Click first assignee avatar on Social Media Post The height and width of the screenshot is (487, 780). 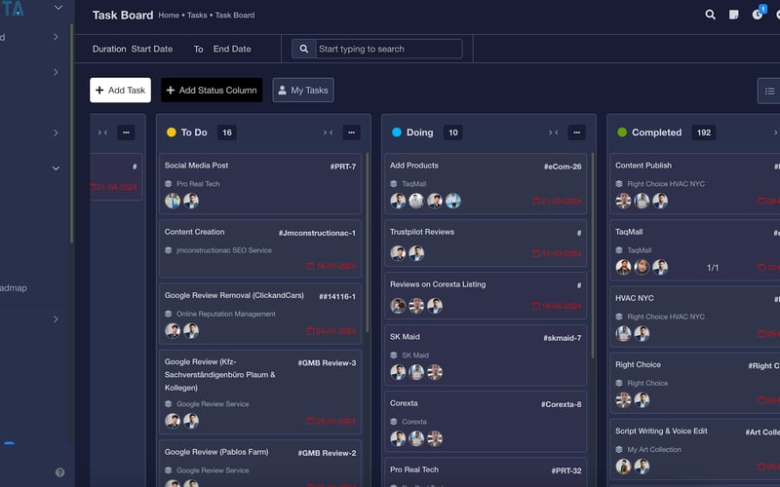[x=173, y=201]
